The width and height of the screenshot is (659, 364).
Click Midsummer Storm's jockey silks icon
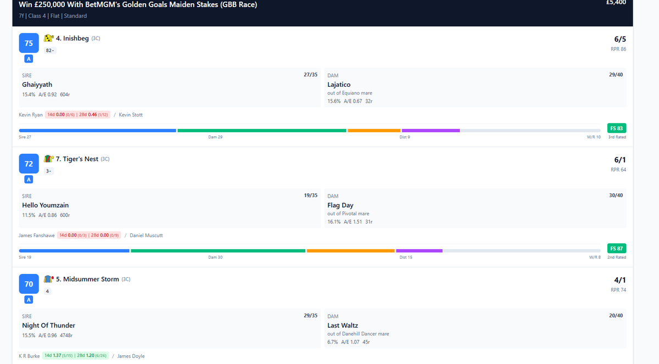(48, 279)
